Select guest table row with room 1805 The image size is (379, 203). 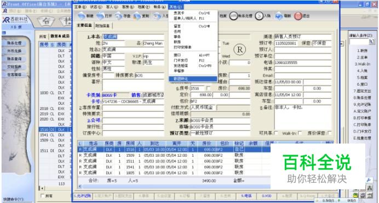pyautogui.click(x=174, y=172)
